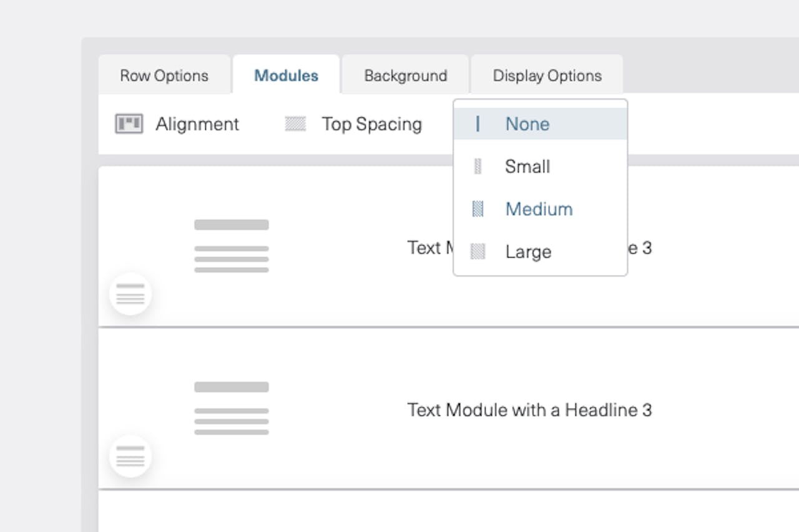Click the first module's round text badge
The height and width of the screenshot is (532, 799).
[x=130, y=294]
